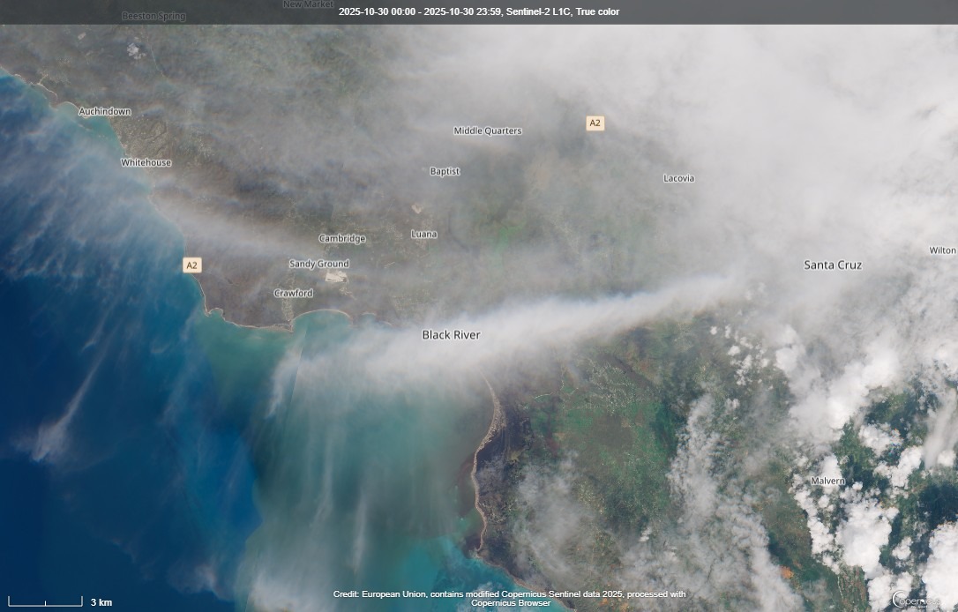958x612 pixels.
Task: Click the A2 road shield near Middle Quarters
Action: click(595, 123)
